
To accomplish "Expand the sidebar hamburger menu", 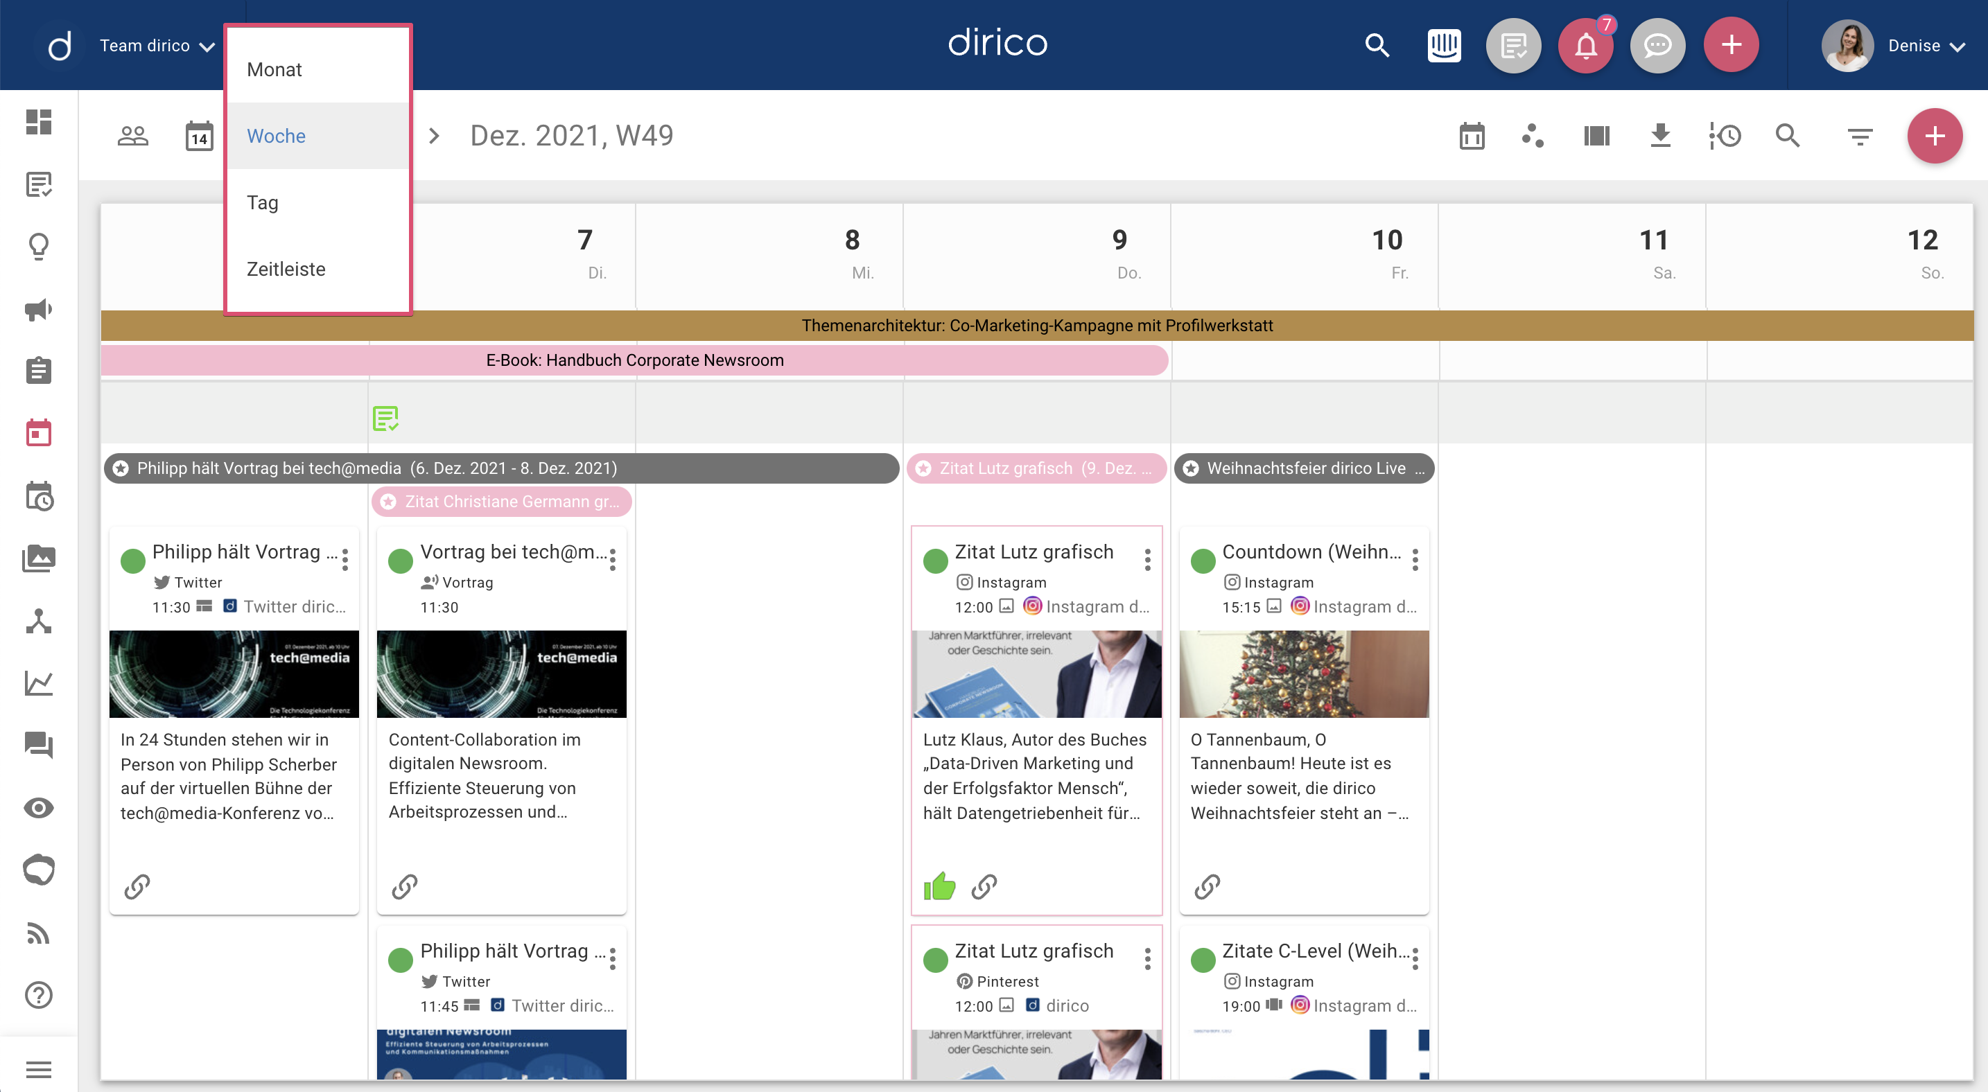I will click(39, 1070).
